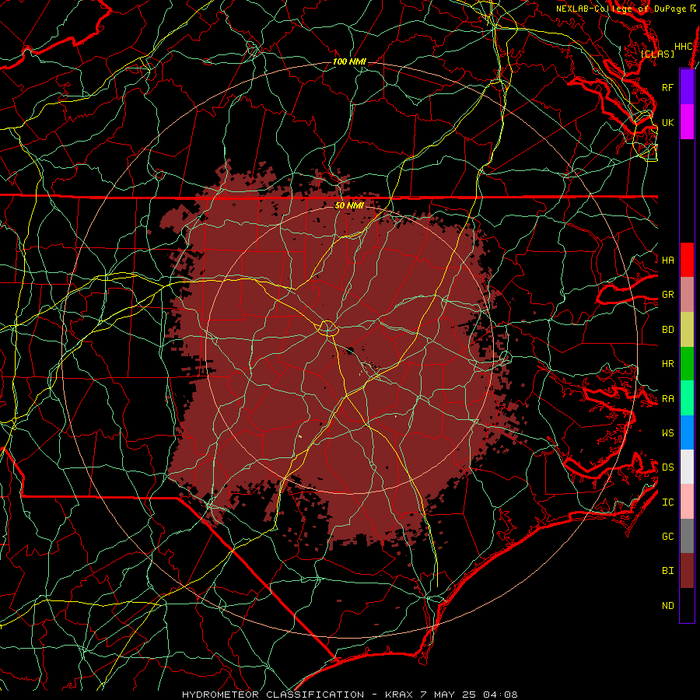Click the [CLAS] units label
Viewport: 700px width, 700px height.
[x=657, y=54]
